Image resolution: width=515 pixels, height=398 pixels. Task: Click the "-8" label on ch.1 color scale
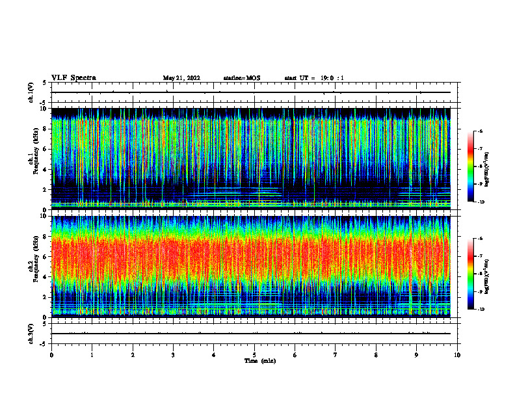pos(480,166)
